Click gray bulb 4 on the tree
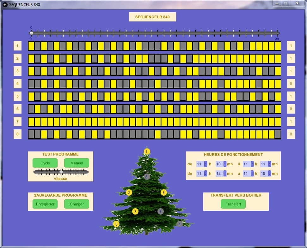The width and height of the screenshot is (307, 248). point(180,224)
